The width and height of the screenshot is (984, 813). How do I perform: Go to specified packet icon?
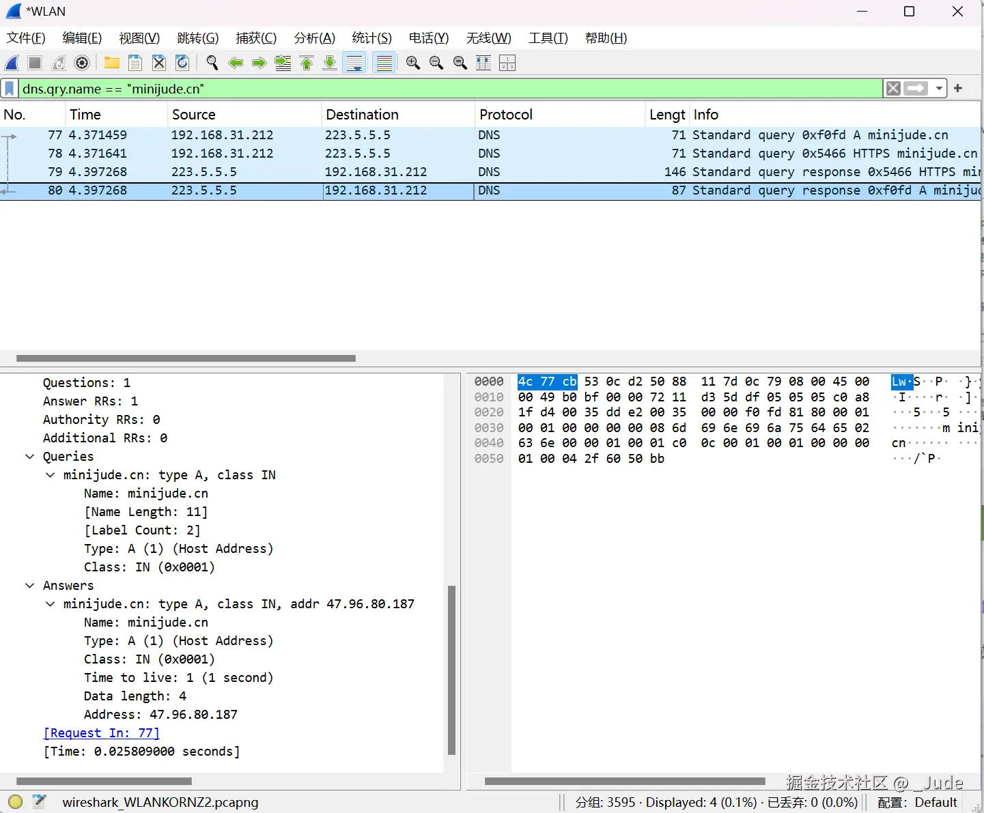click(x=283, y=63)
